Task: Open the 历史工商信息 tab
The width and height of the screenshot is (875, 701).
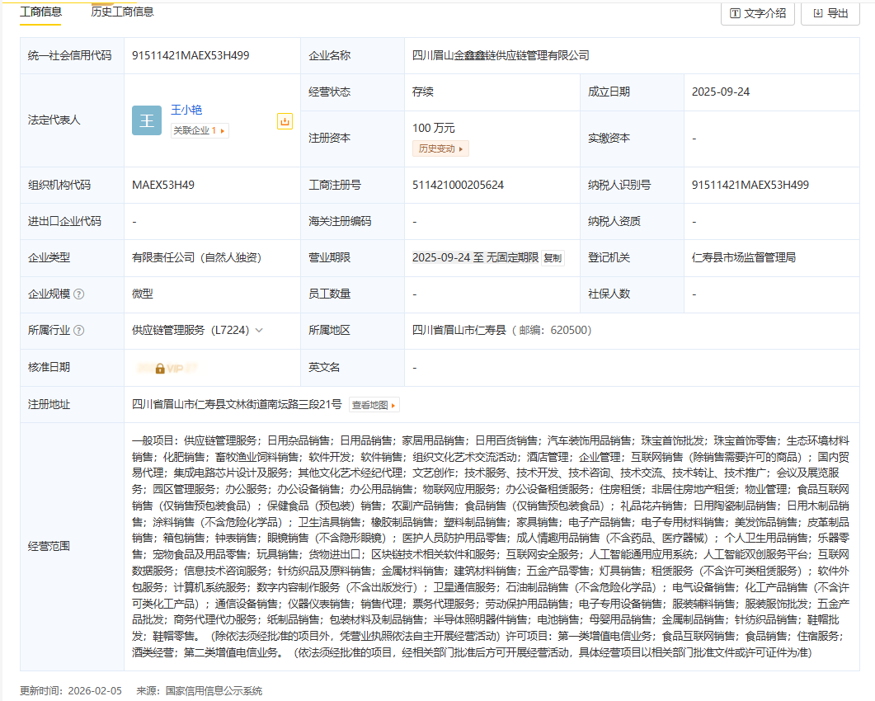Action: [122, 12]
